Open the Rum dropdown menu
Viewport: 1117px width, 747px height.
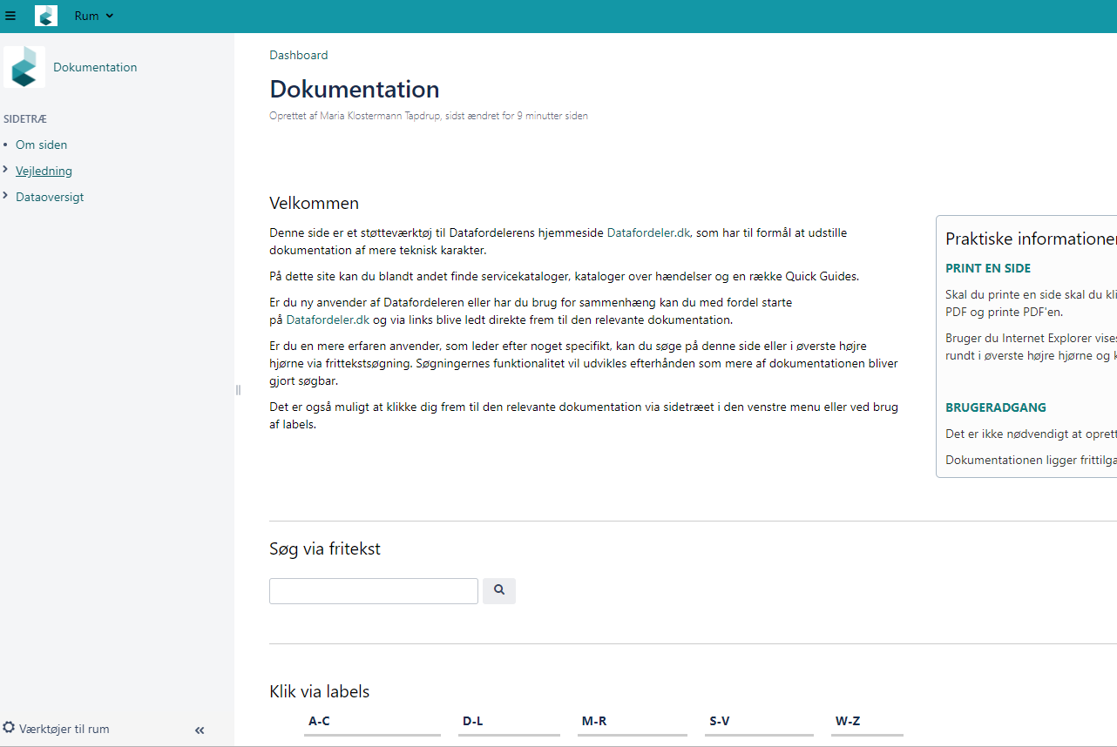pyautogui.click(x=94, y=16)
